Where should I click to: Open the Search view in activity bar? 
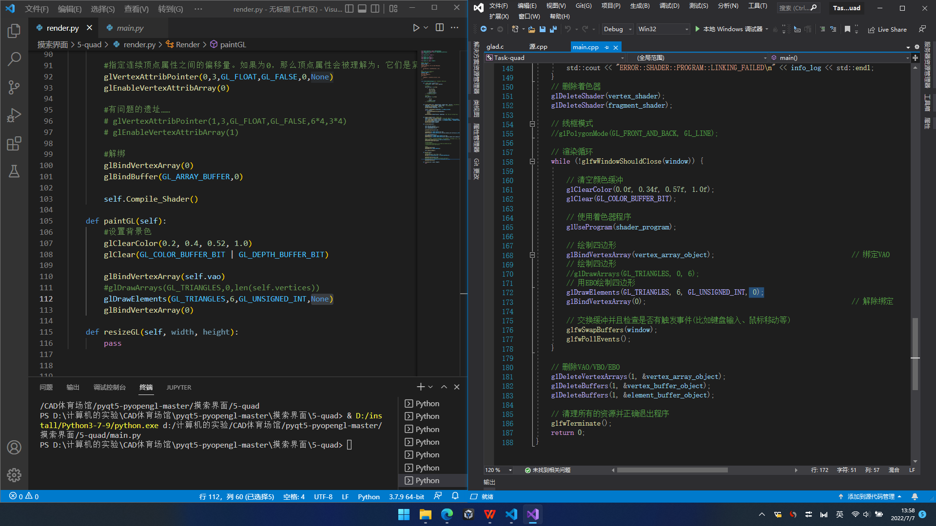pyautogui.click(x=14, y=59)
